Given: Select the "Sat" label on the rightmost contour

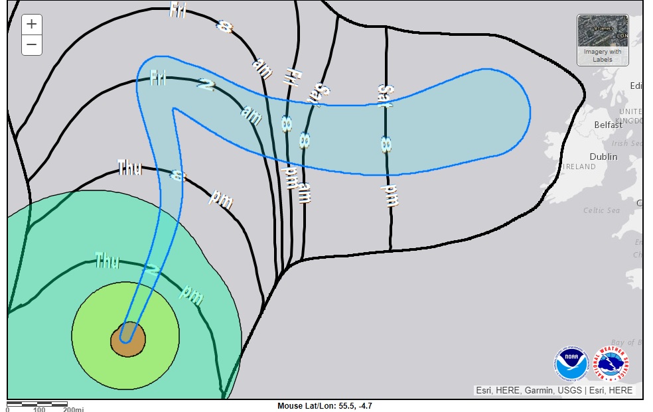Looking at the screenshot, I should tap(383, 95).
